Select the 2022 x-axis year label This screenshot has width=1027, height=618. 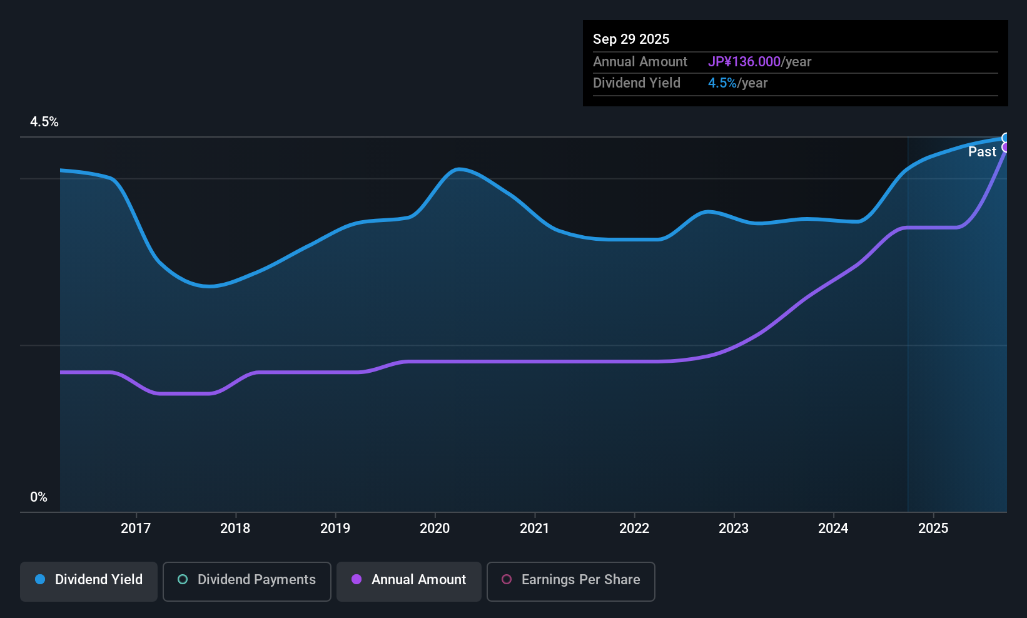634,529
